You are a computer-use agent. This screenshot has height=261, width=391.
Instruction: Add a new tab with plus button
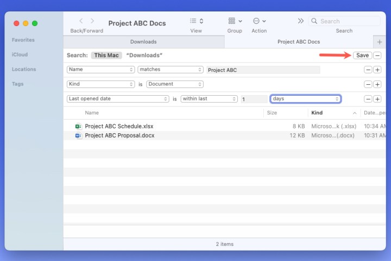pos(380,42)
